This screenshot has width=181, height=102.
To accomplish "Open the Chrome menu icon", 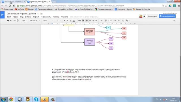I will click(x=179, y=6).
